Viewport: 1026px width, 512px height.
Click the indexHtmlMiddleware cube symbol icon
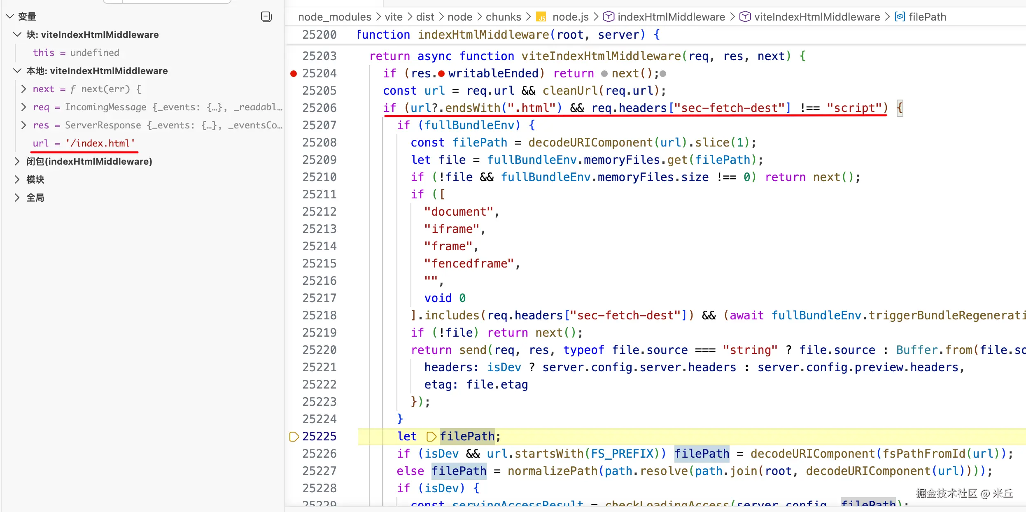[x=609, y=17]
